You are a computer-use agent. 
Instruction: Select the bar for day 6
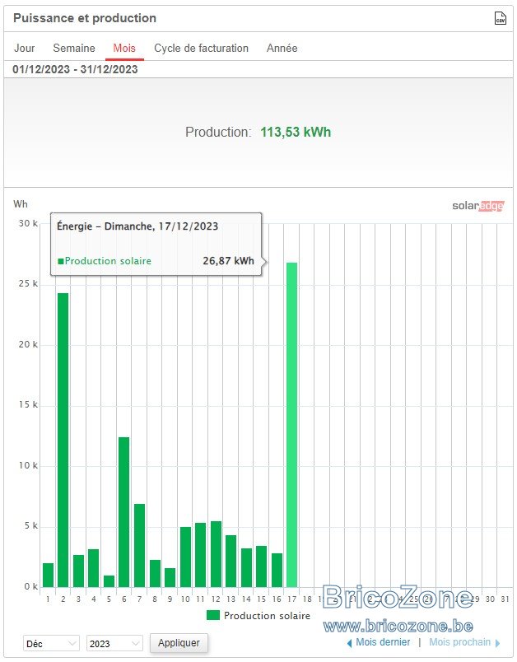(123, 512)
